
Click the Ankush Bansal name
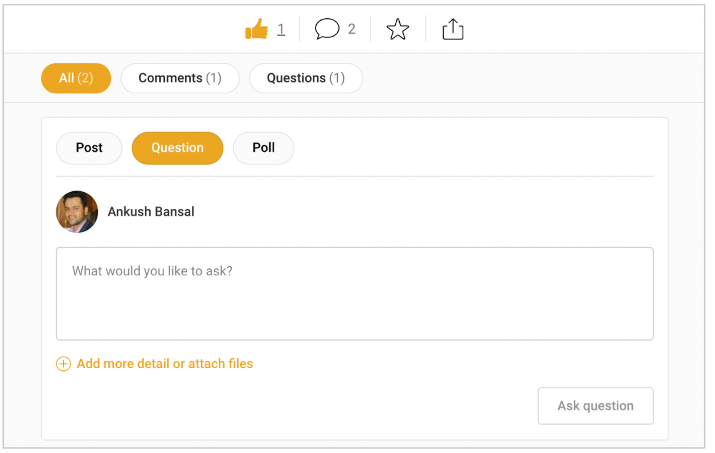[x=151, y=212]
